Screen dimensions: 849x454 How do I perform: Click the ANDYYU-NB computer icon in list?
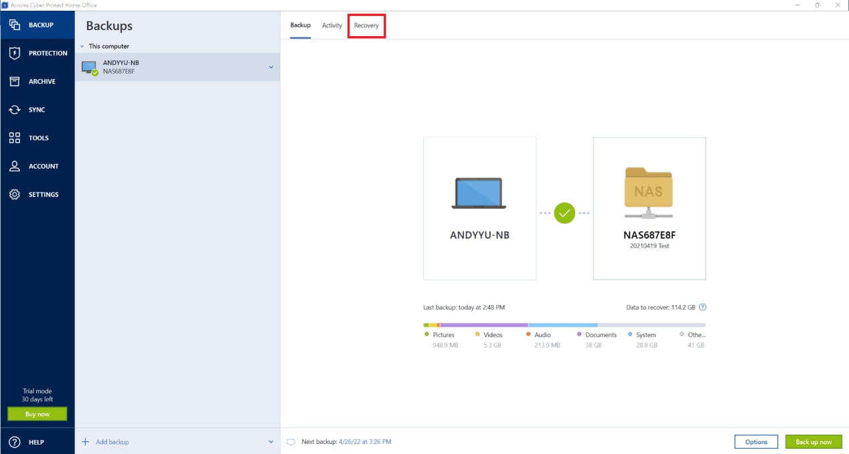89,68
